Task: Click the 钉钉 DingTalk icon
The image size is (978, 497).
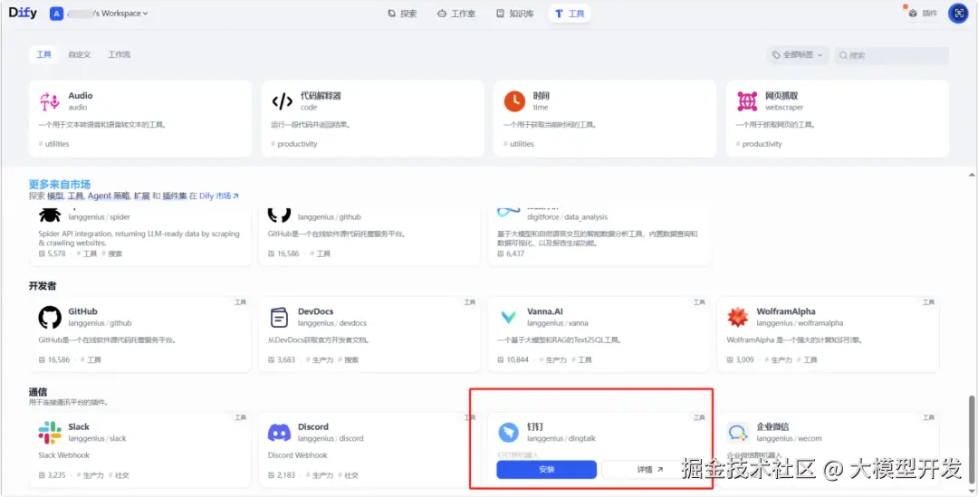Action: (509, 433)
